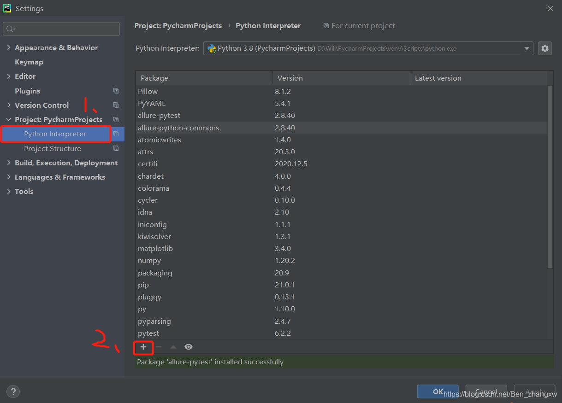
Task: Focus the settings search field
Action: [61, 29]
